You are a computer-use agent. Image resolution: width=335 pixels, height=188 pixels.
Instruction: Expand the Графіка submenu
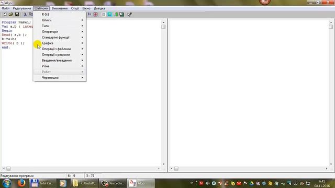(60, 43)
